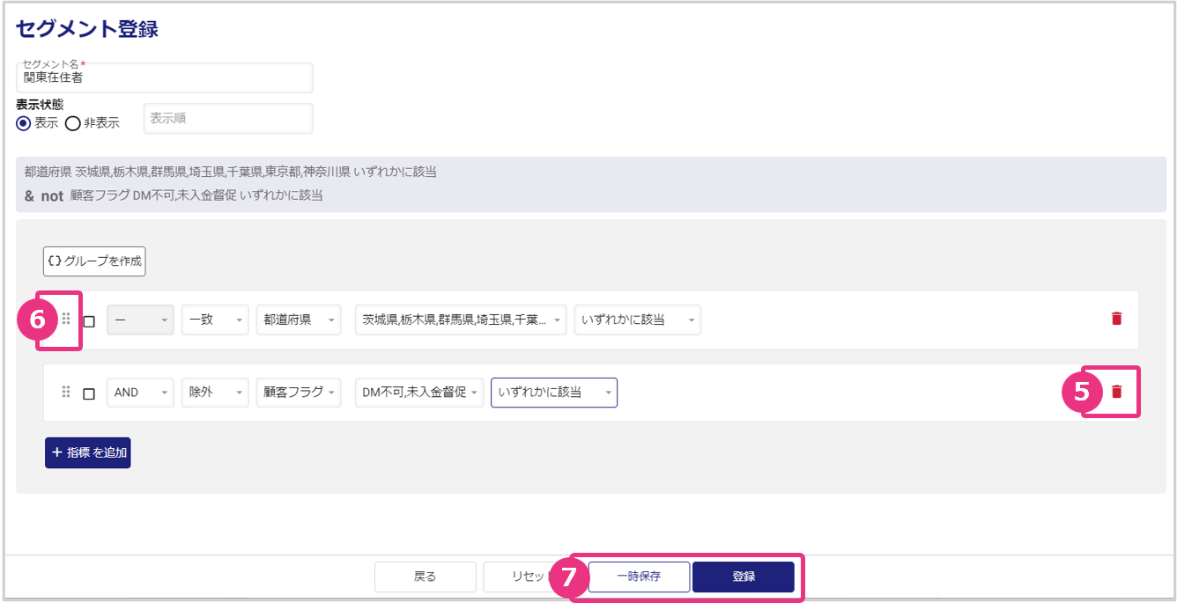Image resolution: width=1177 pixels, height=610 pixels.
Task: Delete the 都道府県 condition row
Action: [1116, 319]
